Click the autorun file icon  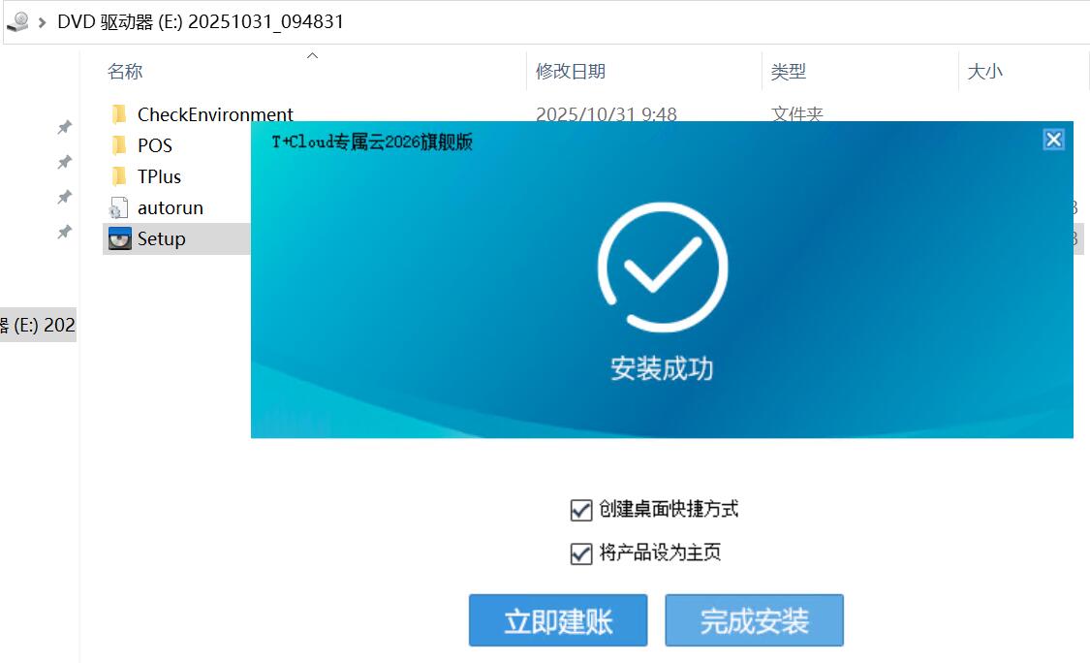119,207
